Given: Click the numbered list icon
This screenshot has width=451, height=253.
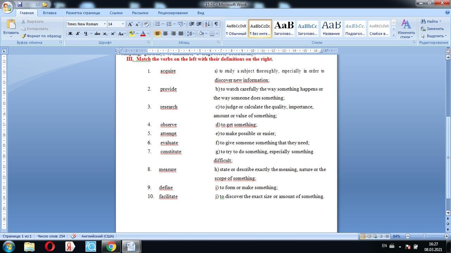Looking at the screenshot, I should (169, 24).
